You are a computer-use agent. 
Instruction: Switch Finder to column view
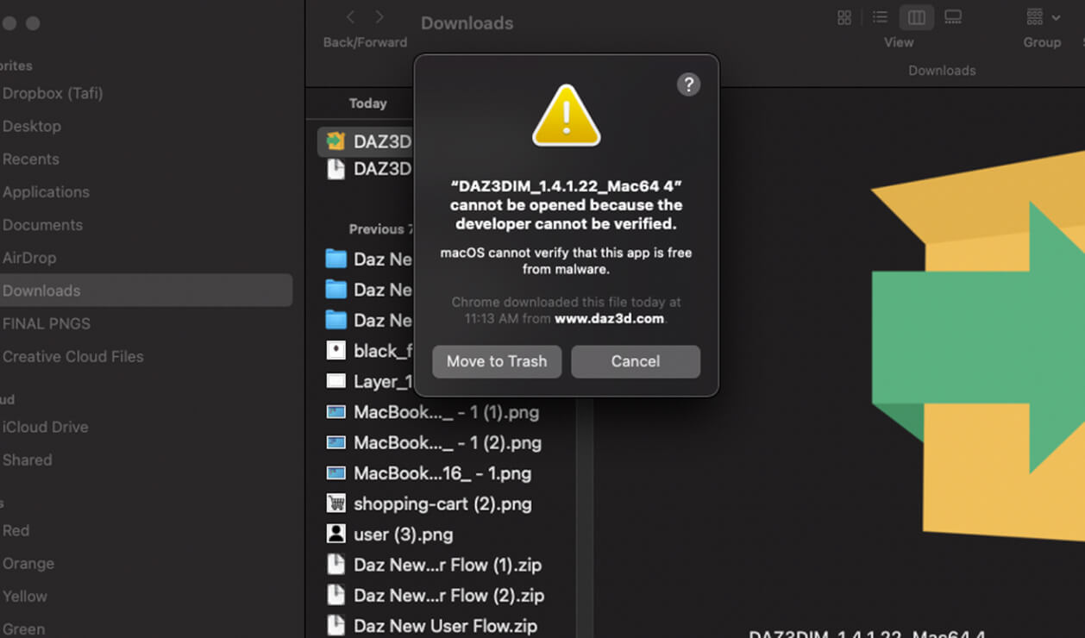(x=916, y=17)
